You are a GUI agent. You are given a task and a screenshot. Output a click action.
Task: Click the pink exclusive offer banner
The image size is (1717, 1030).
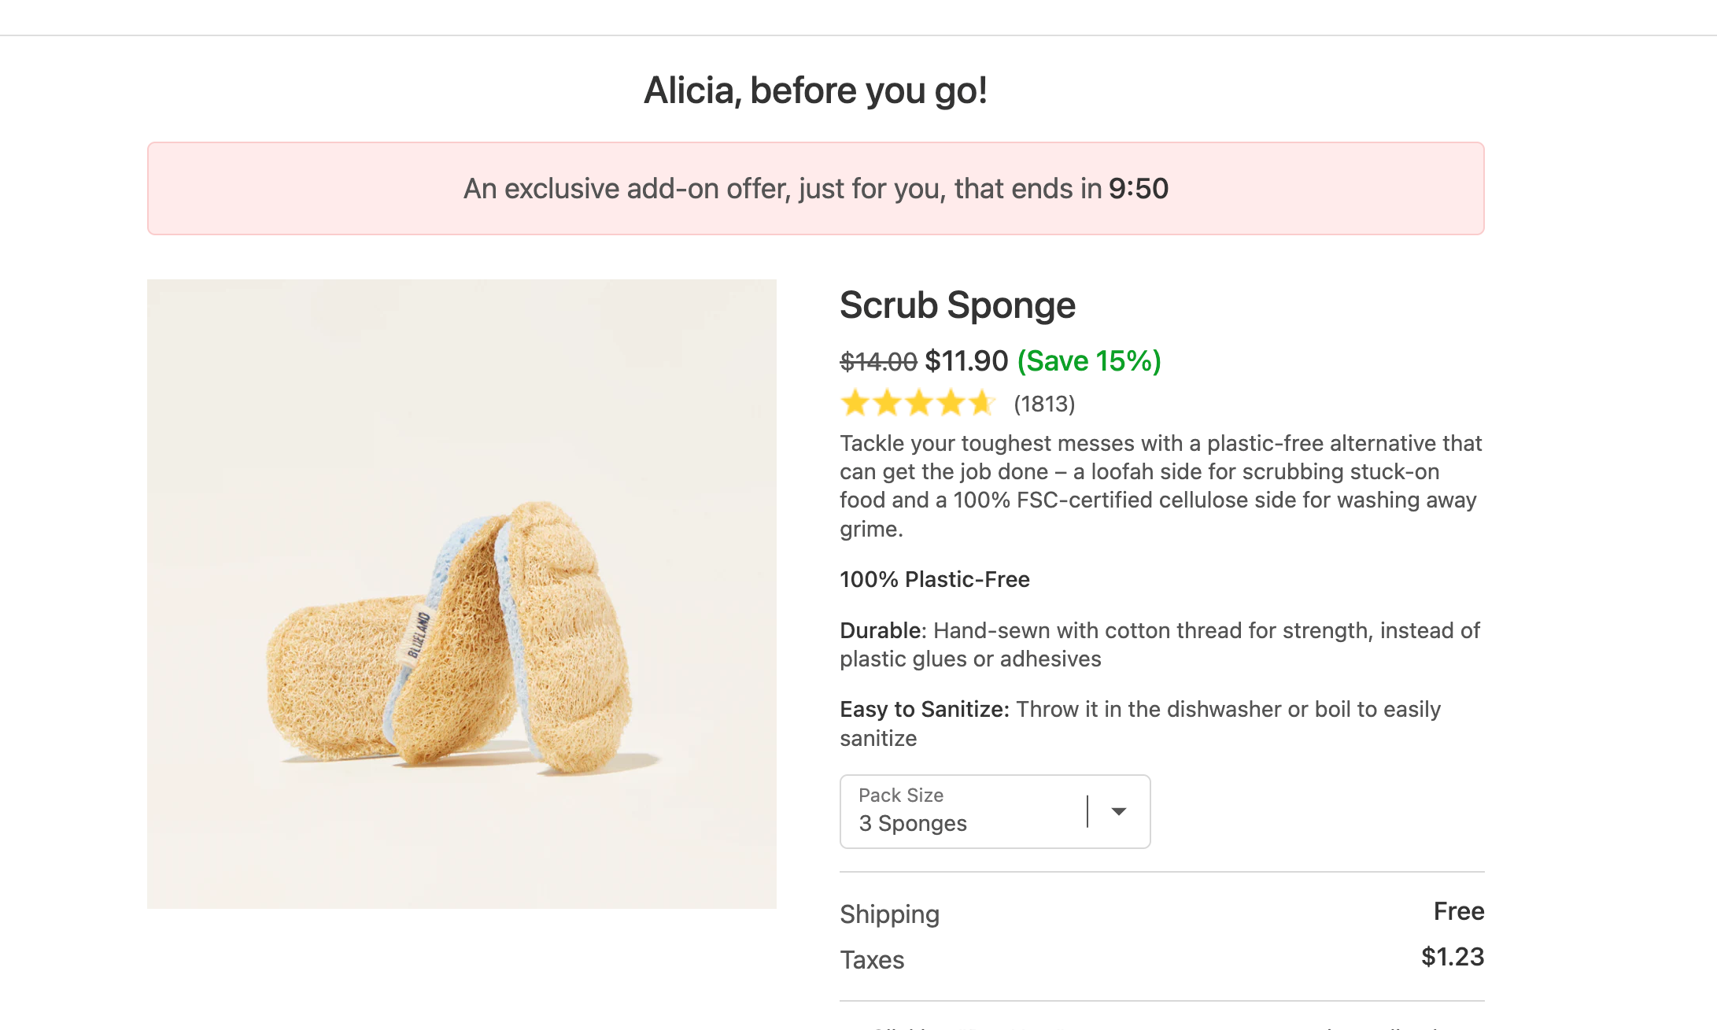coord(816,188)
